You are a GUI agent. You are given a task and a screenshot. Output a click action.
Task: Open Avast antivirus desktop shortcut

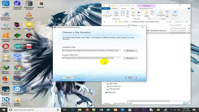tap(6, 37)
